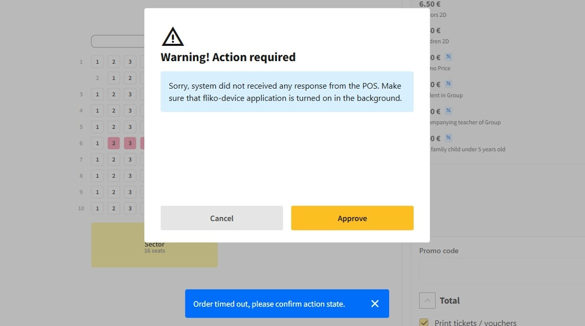Click the blue POS error message box
Image resolution: width=585 pixels, height=326 pixels.
click(x=287, y=91)
